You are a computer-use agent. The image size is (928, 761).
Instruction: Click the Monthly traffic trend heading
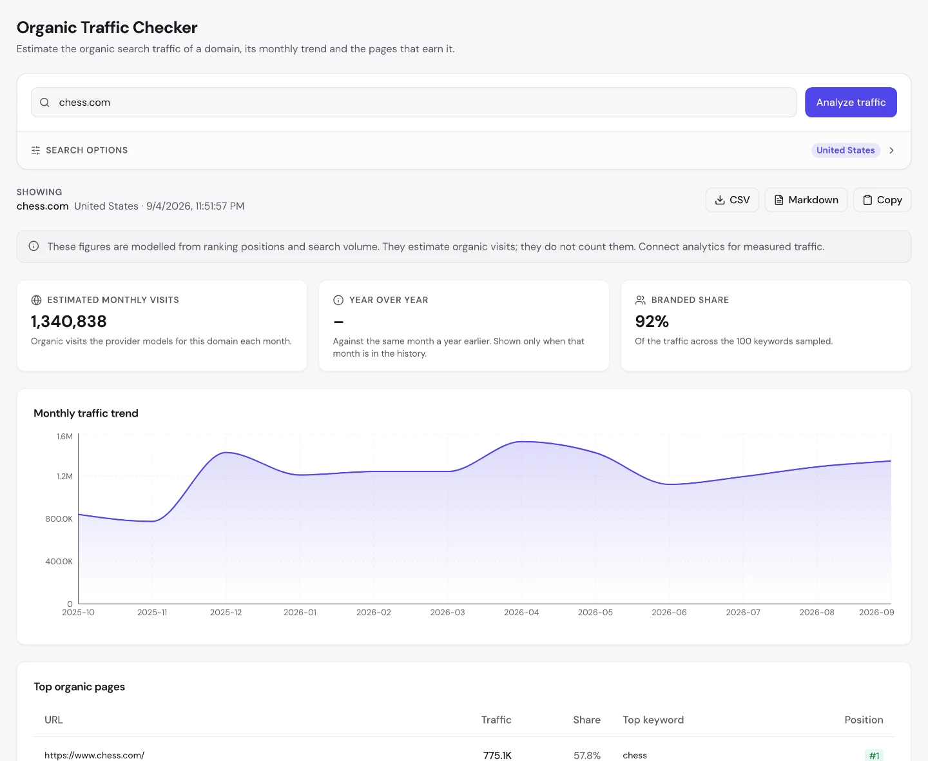coord(86,413)
